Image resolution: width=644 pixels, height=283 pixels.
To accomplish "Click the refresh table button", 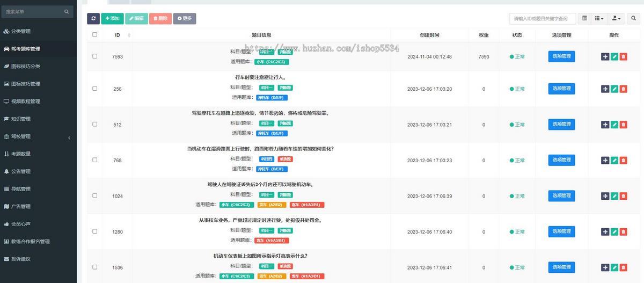I will click(93, 18).
